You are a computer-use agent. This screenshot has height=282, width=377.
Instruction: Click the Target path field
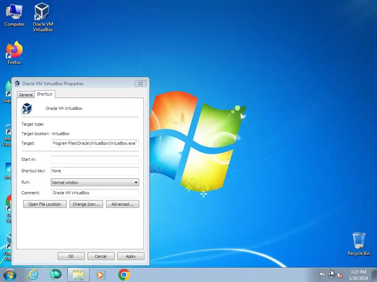95,144
